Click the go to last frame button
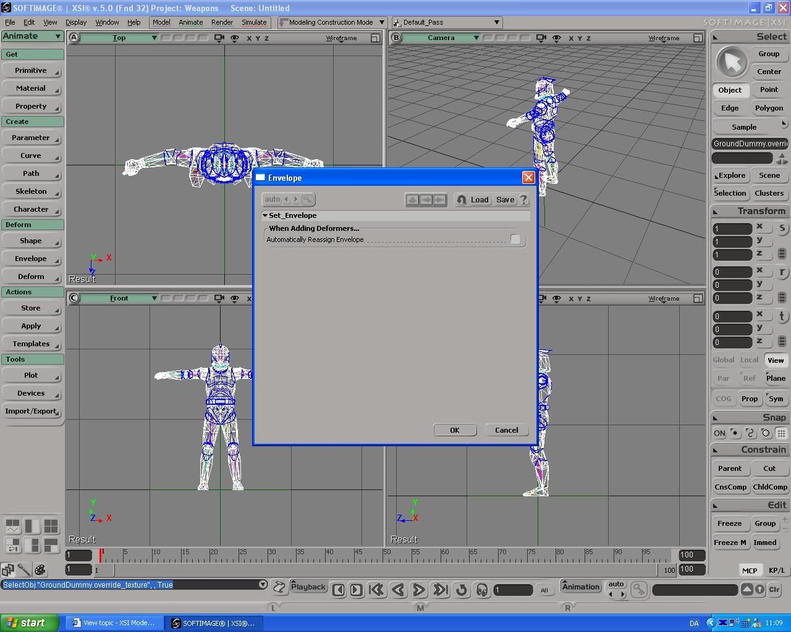 pyautogui.click(x=440, y=590)
